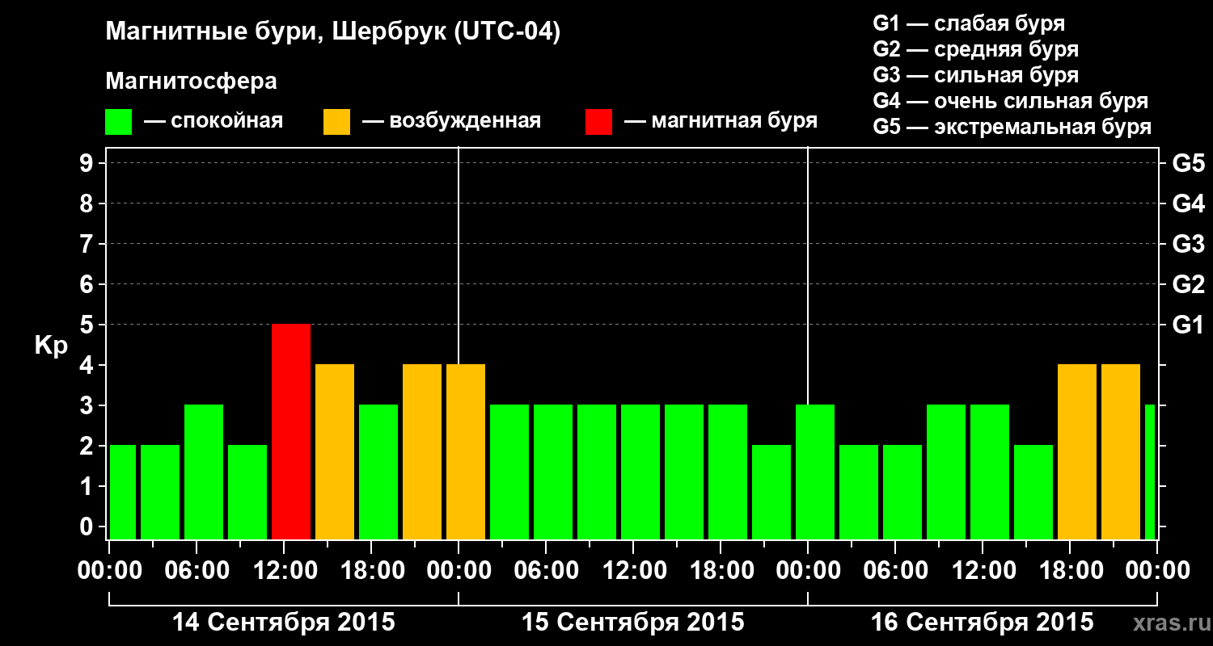Click the '14 Сентября 2015' date label

[x=284, y=623]
